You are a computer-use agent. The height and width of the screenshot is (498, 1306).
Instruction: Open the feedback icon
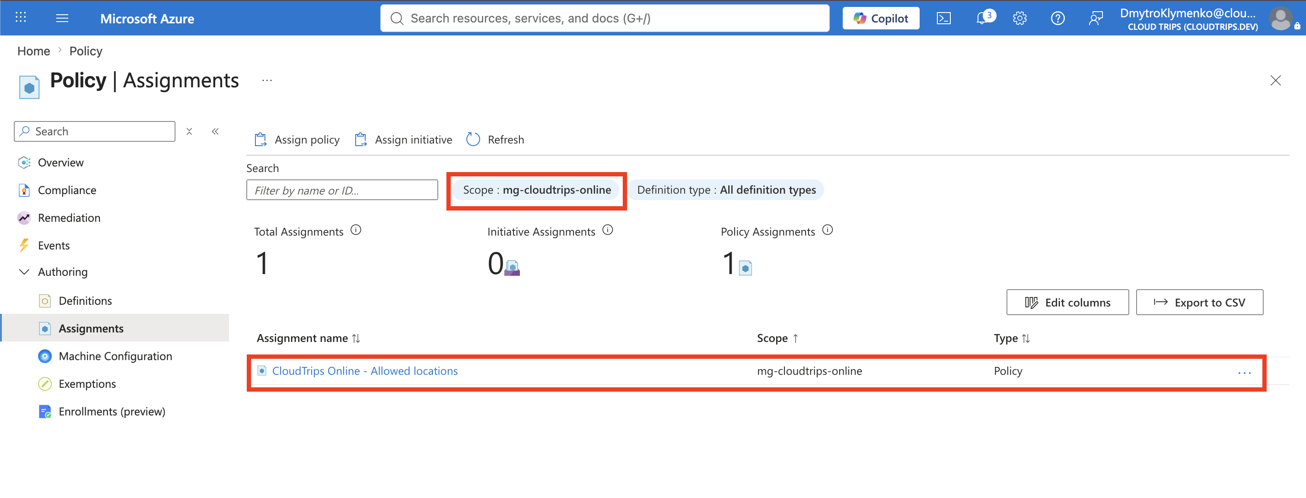[1095, 18]
